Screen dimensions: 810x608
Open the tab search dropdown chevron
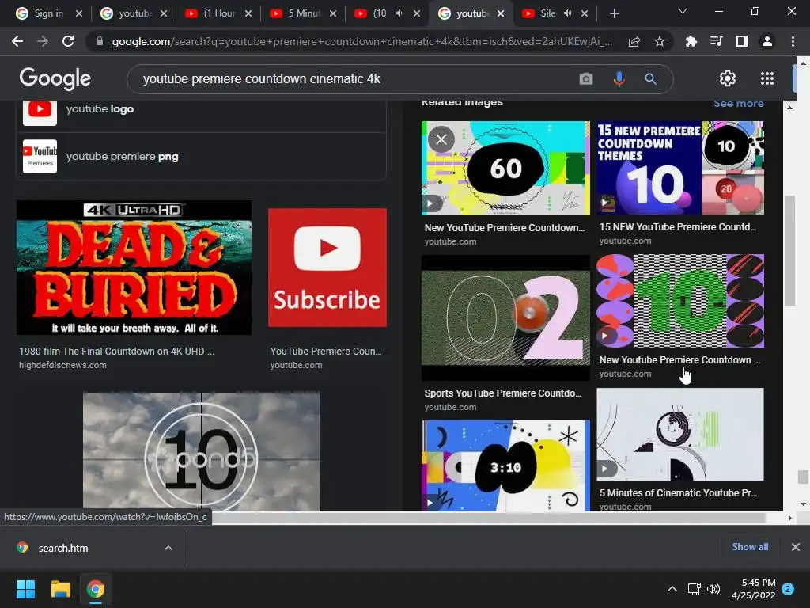tap(683, 11)
